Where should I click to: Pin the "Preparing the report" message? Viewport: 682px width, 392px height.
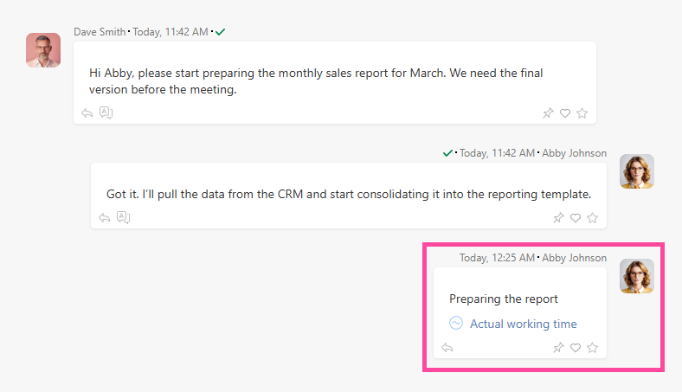tap(557, 348)
